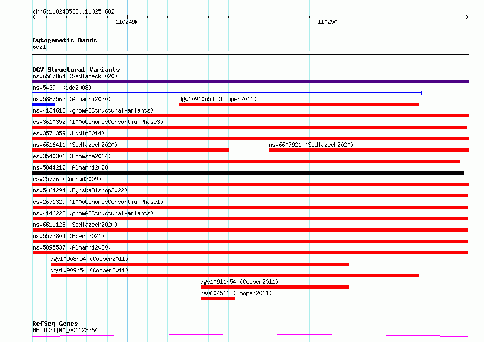Select the esv3610352 1000GenomesConsortiumPhase3 label
This screenshot has width=484, height=342.
click(97, 122)
